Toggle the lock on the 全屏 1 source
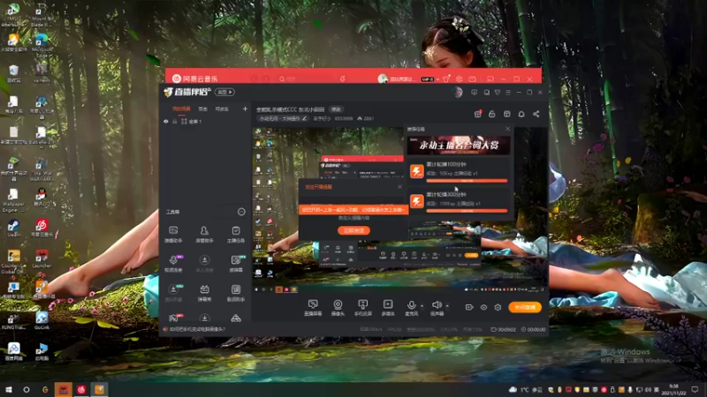707x397 pixels. click(x=174, y=122)
